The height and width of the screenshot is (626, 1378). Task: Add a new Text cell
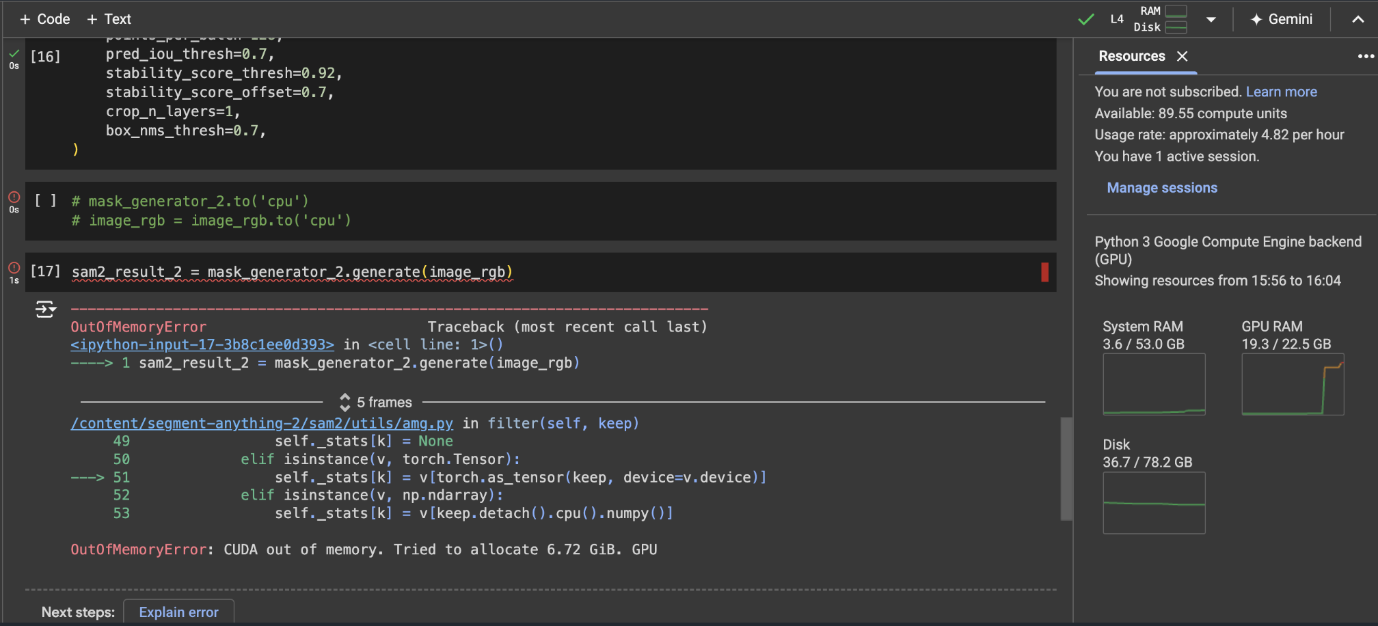[109, 19]
